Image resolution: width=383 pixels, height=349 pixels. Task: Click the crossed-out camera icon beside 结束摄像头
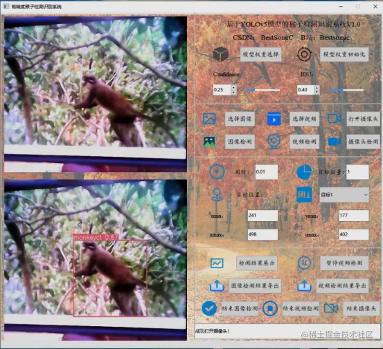331,308
